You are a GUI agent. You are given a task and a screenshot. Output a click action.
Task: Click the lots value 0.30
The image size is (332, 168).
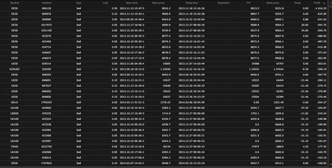114,8
